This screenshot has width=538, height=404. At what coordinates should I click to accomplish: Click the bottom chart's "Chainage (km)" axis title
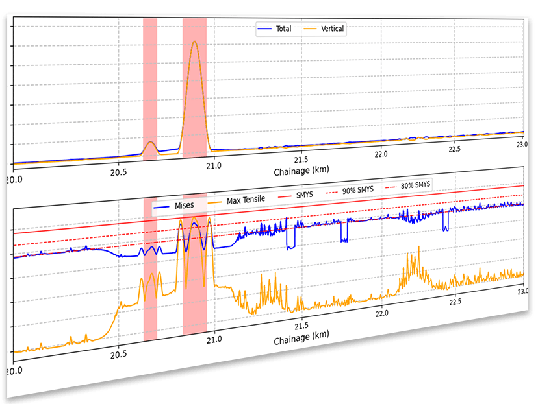[301, 337]
